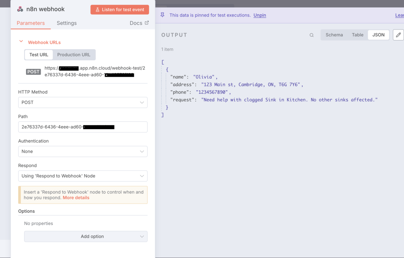The width and height of the screenshot is (404, 258).
Task: Click the POST method badge
Action: tap(34, 72)
